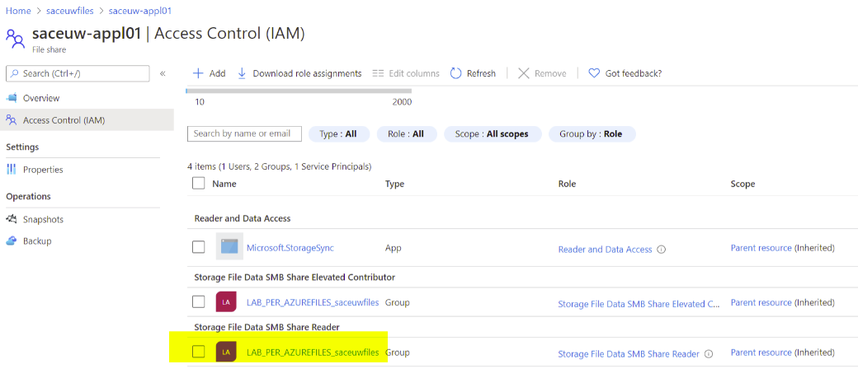Click the X icon beside Remove

(x=524, y=73)
